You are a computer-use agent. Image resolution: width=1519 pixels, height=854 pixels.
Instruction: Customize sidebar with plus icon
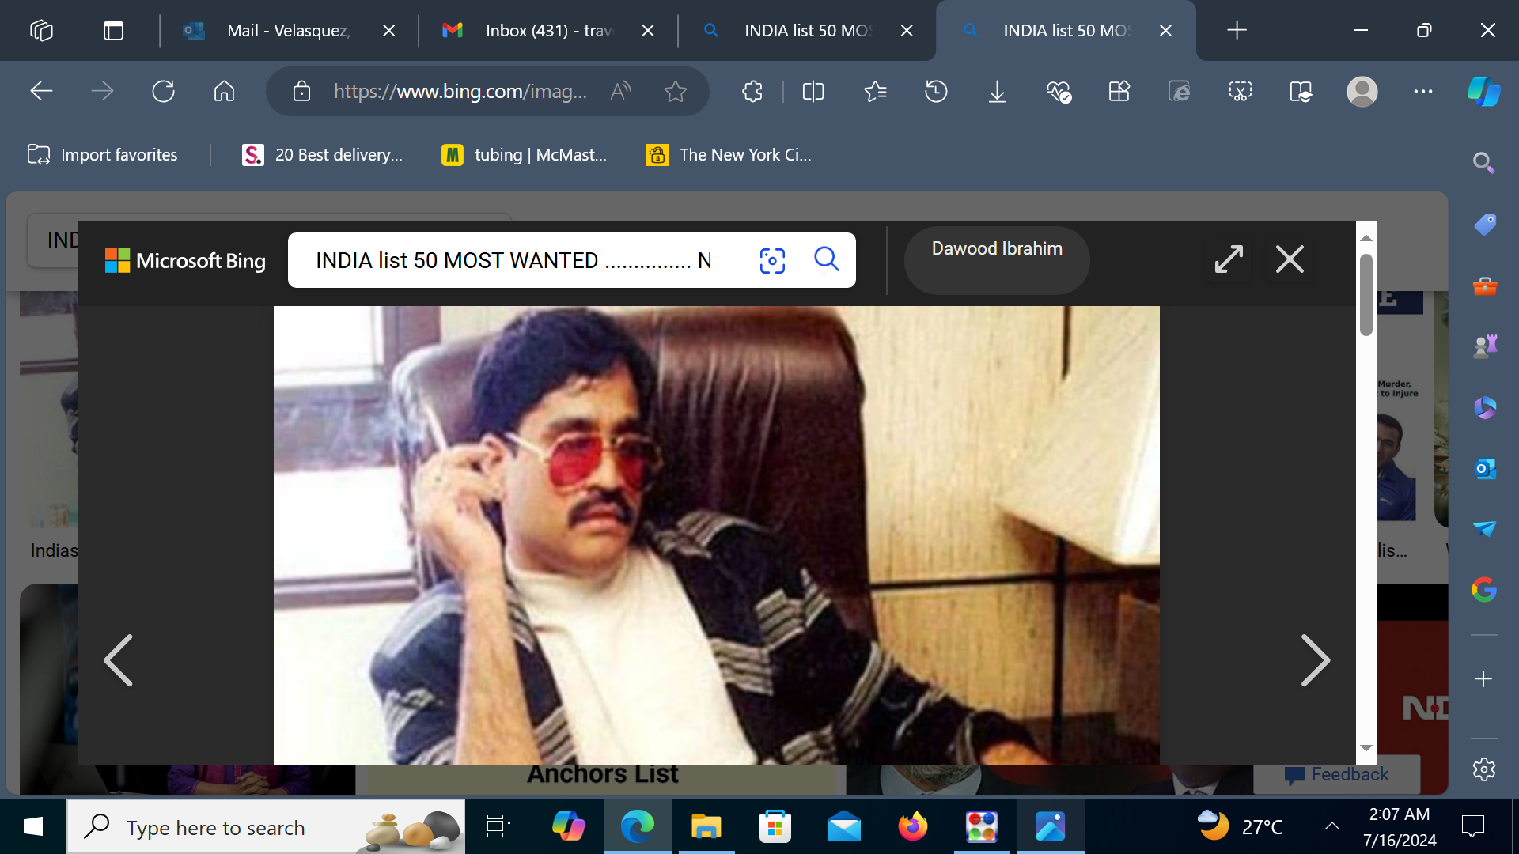(x=1483, y=680)
